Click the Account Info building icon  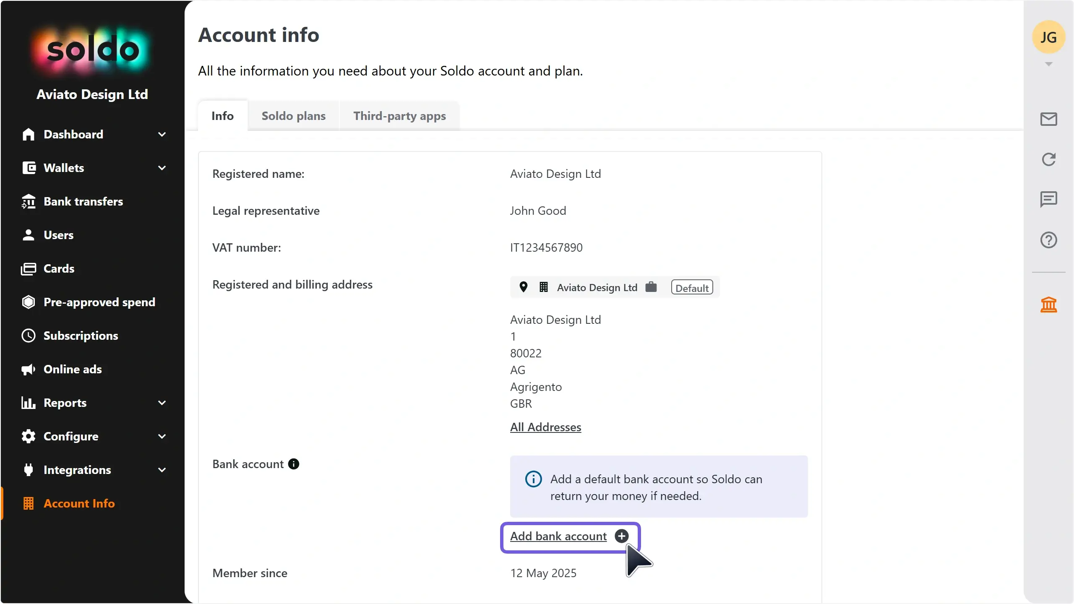point(29,503)
